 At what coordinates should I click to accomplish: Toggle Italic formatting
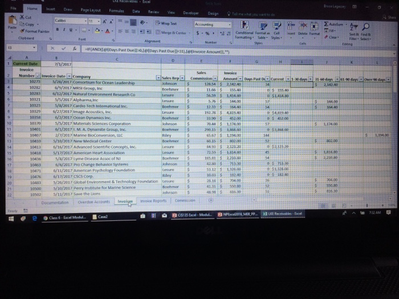click(64, 30)
